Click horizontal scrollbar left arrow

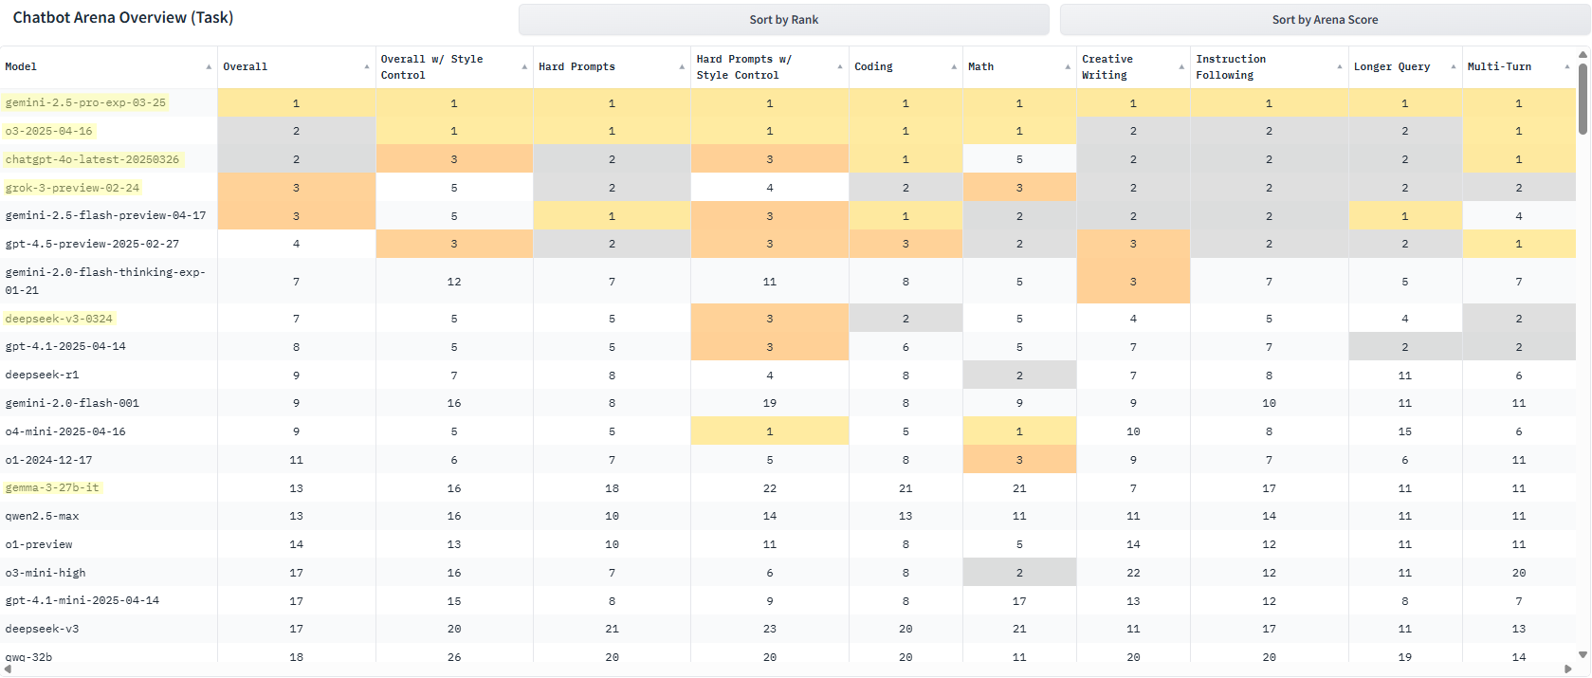tap(8, 669)
